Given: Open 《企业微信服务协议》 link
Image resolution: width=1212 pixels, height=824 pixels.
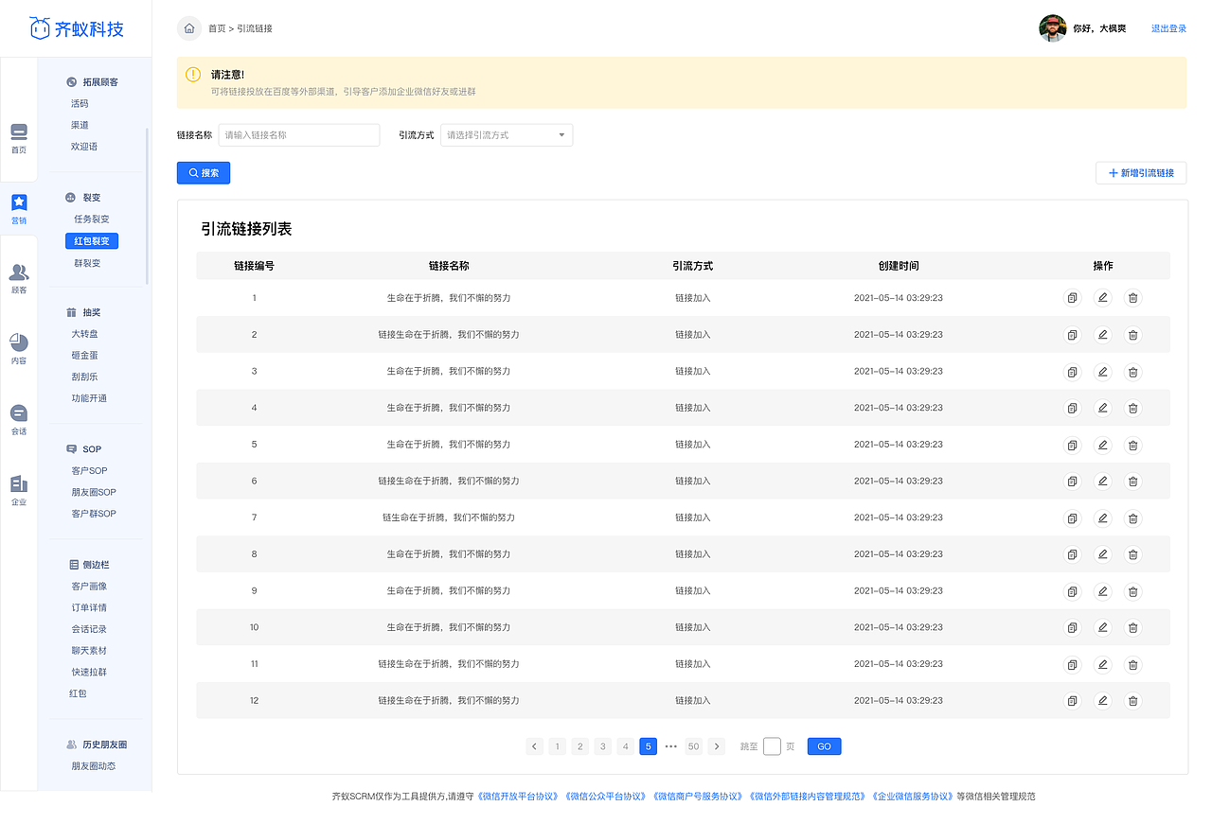Looking at the screenshot, I should pos(913,797).
